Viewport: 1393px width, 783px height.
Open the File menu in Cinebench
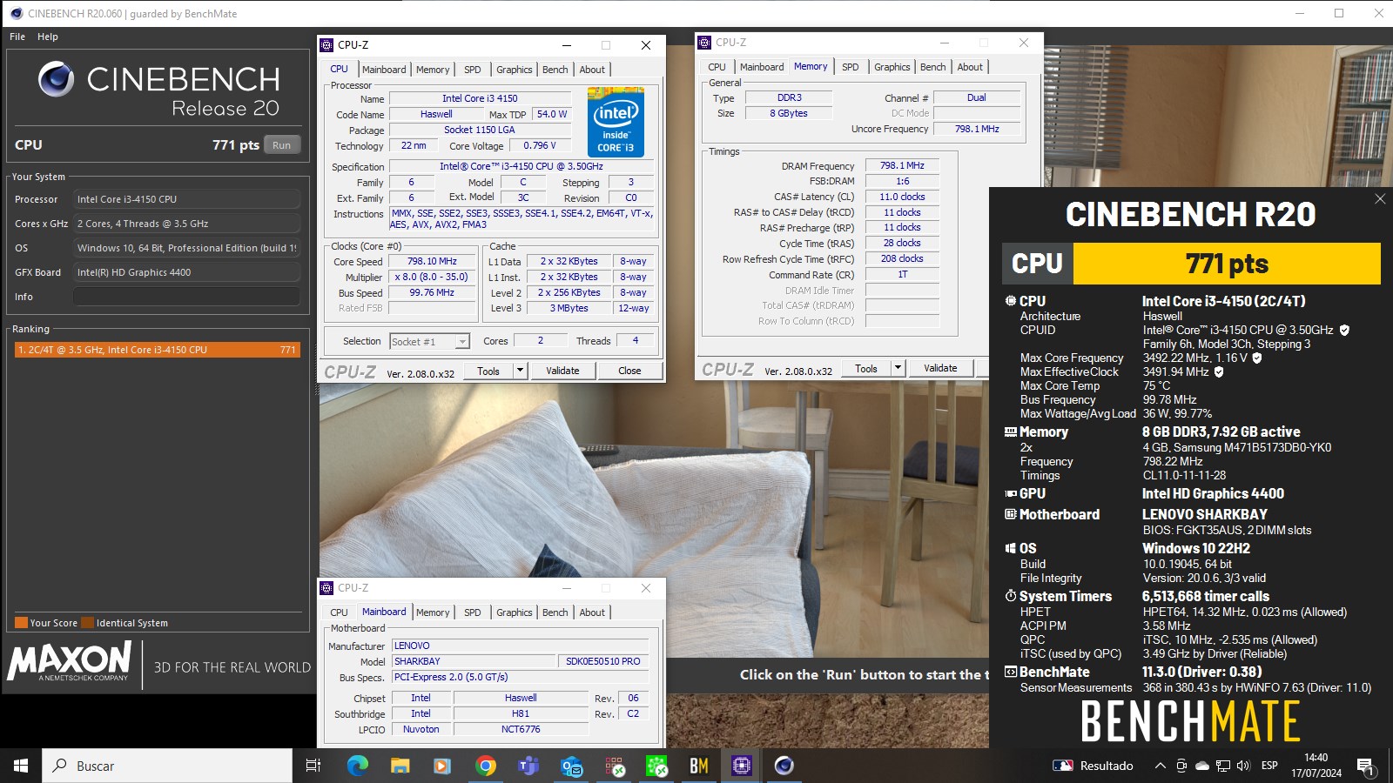tap(17, 37)
